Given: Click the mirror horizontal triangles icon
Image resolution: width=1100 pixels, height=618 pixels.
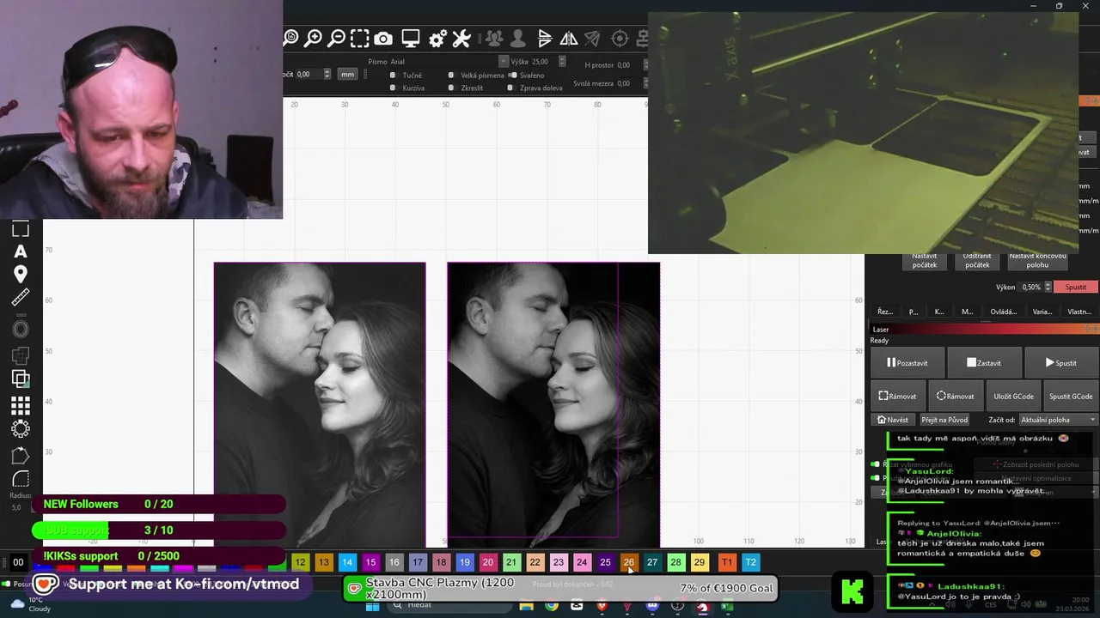Looking at the screenshot, I should (569, 39).
